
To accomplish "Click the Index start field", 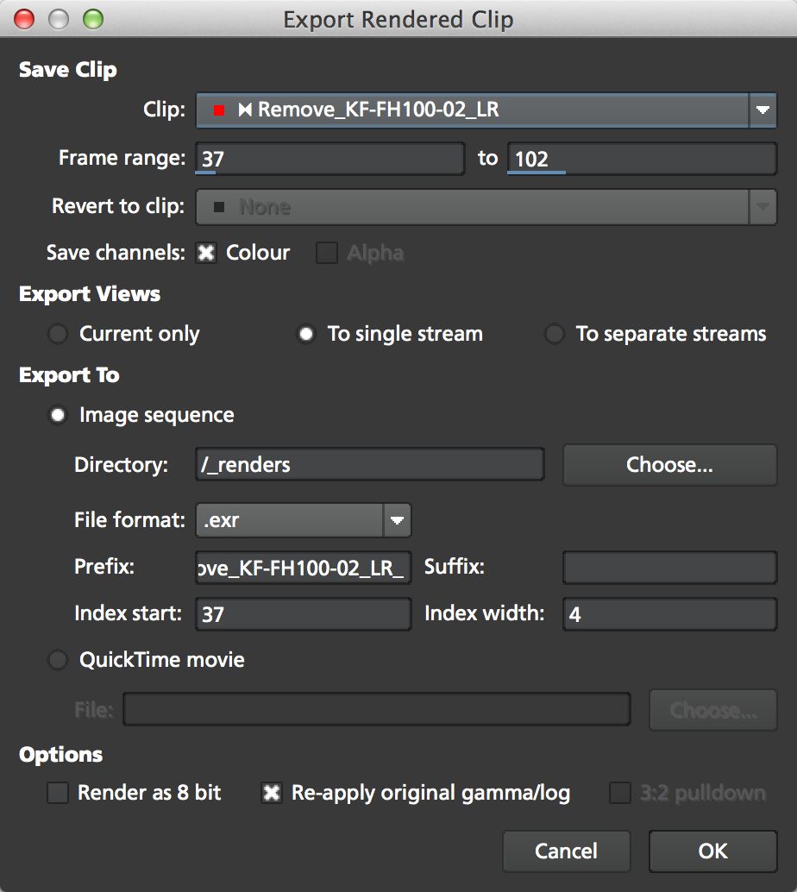I will click(304, 614).
